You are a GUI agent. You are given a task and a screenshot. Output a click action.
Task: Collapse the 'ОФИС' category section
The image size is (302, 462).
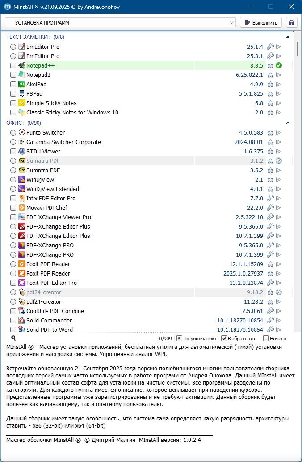coord(288,123)
